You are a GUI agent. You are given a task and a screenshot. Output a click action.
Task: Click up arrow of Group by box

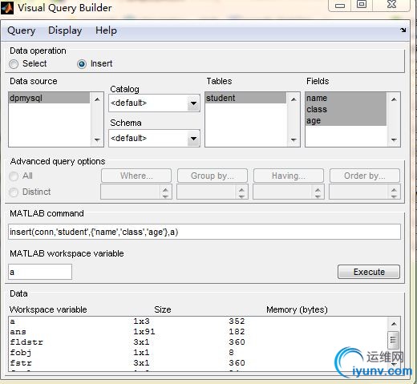pos(241,189)
